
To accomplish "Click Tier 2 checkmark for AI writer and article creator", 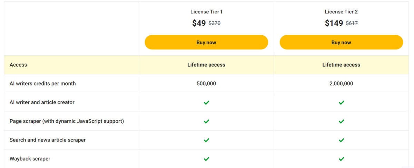I will (x=341, y=102).
